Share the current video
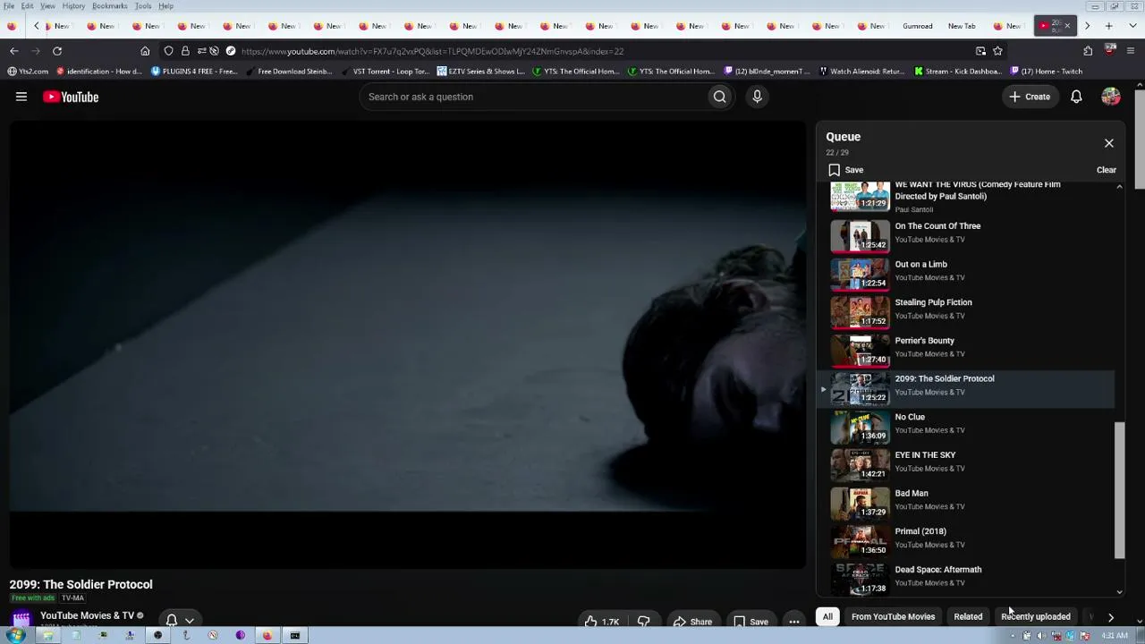This screenshot has width=1145, height=644. [x=692, y=622]
